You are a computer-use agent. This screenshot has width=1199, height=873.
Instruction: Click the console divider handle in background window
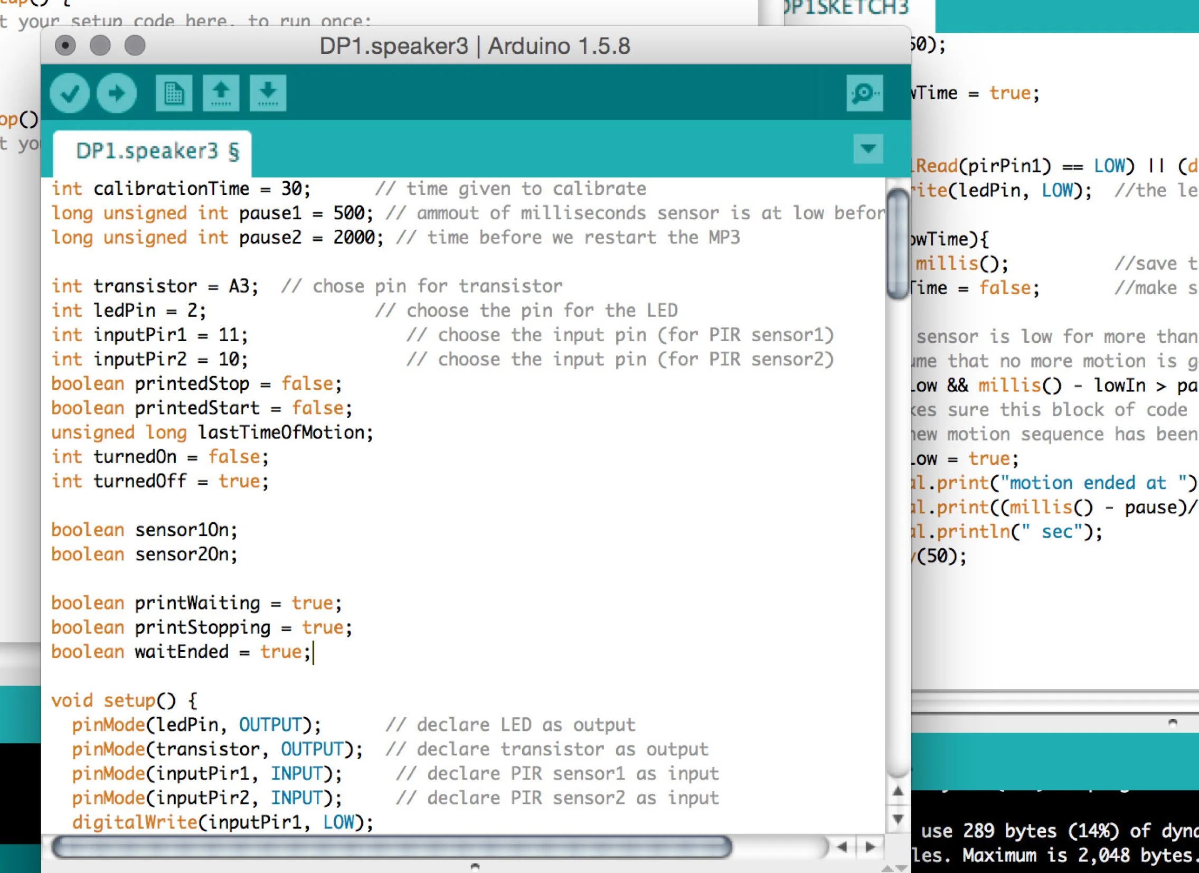[1173, 722]
